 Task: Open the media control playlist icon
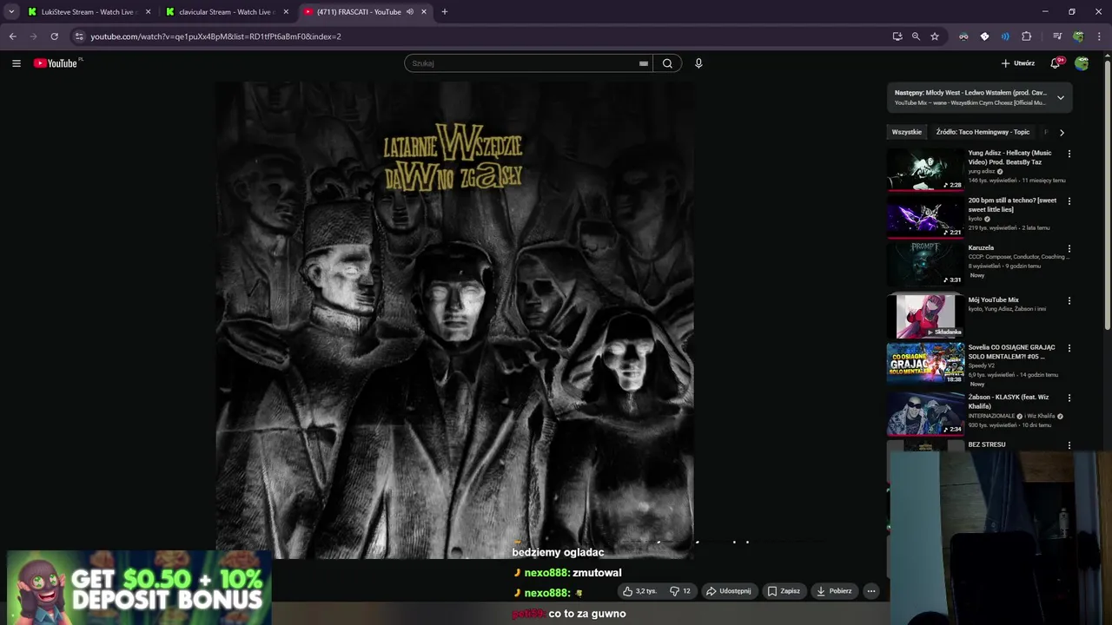1057,36
